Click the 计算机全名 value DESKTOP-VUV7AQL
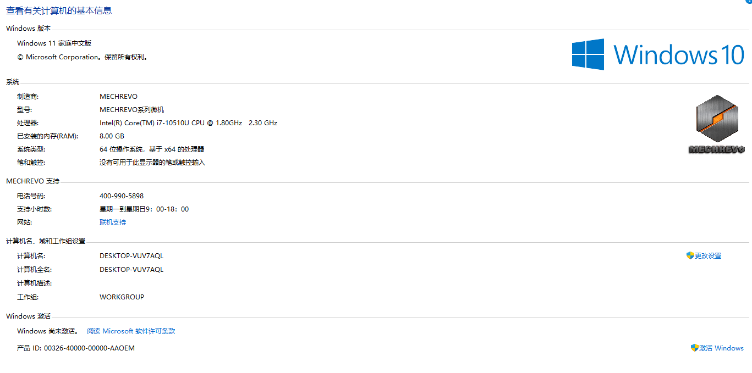This screenshot has height=373, width=752. click(131, 270)
